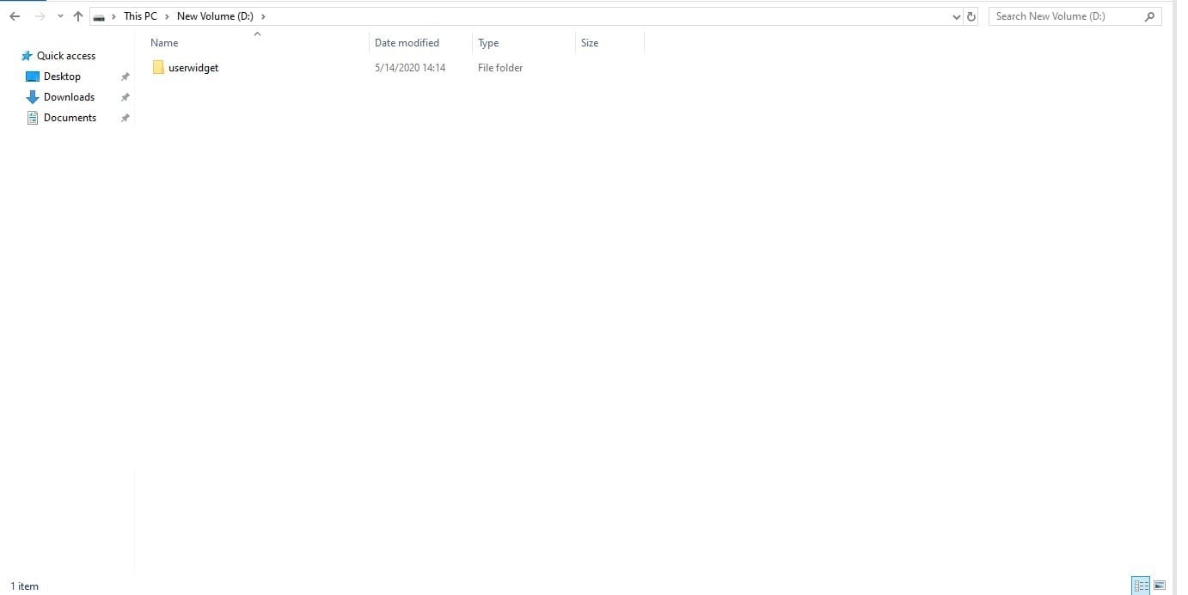Image resolution: width=1188 pixels, height=595 pixels.
Task: Click the Back navigation arrow
Action: pyautogui.click(x=15, y=16)
